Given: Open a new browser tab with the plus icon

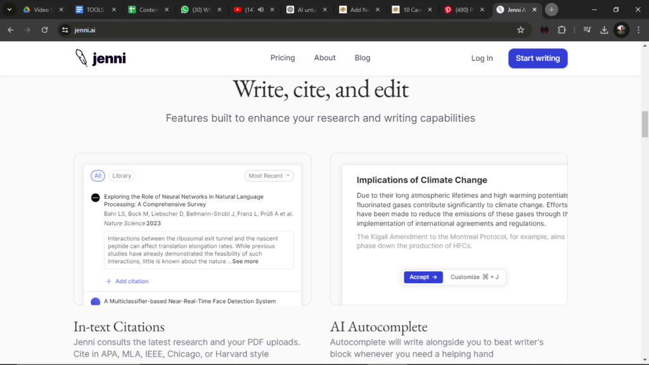Looking at the screenshot, I should click(551, 10).
